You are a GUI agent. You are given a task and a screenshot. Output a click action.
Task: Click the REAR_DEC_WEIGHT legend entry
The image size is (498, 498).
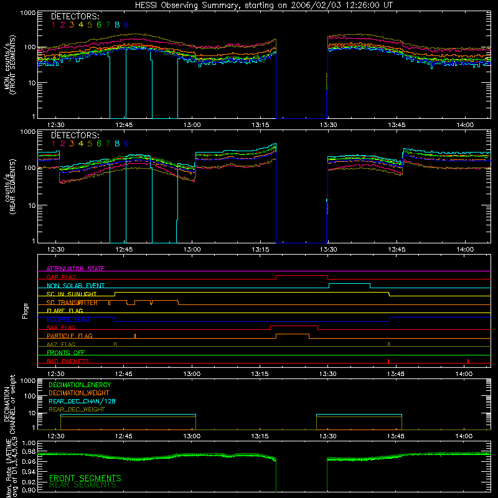point(77,410)
